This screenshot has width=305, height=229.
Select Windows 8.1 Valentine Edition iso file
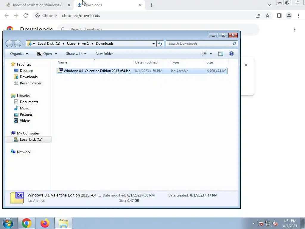(x=142, y=71)
